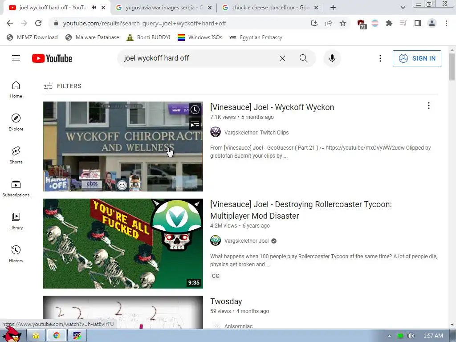
Task: Open a new browser tab
Action: point(333,8)
